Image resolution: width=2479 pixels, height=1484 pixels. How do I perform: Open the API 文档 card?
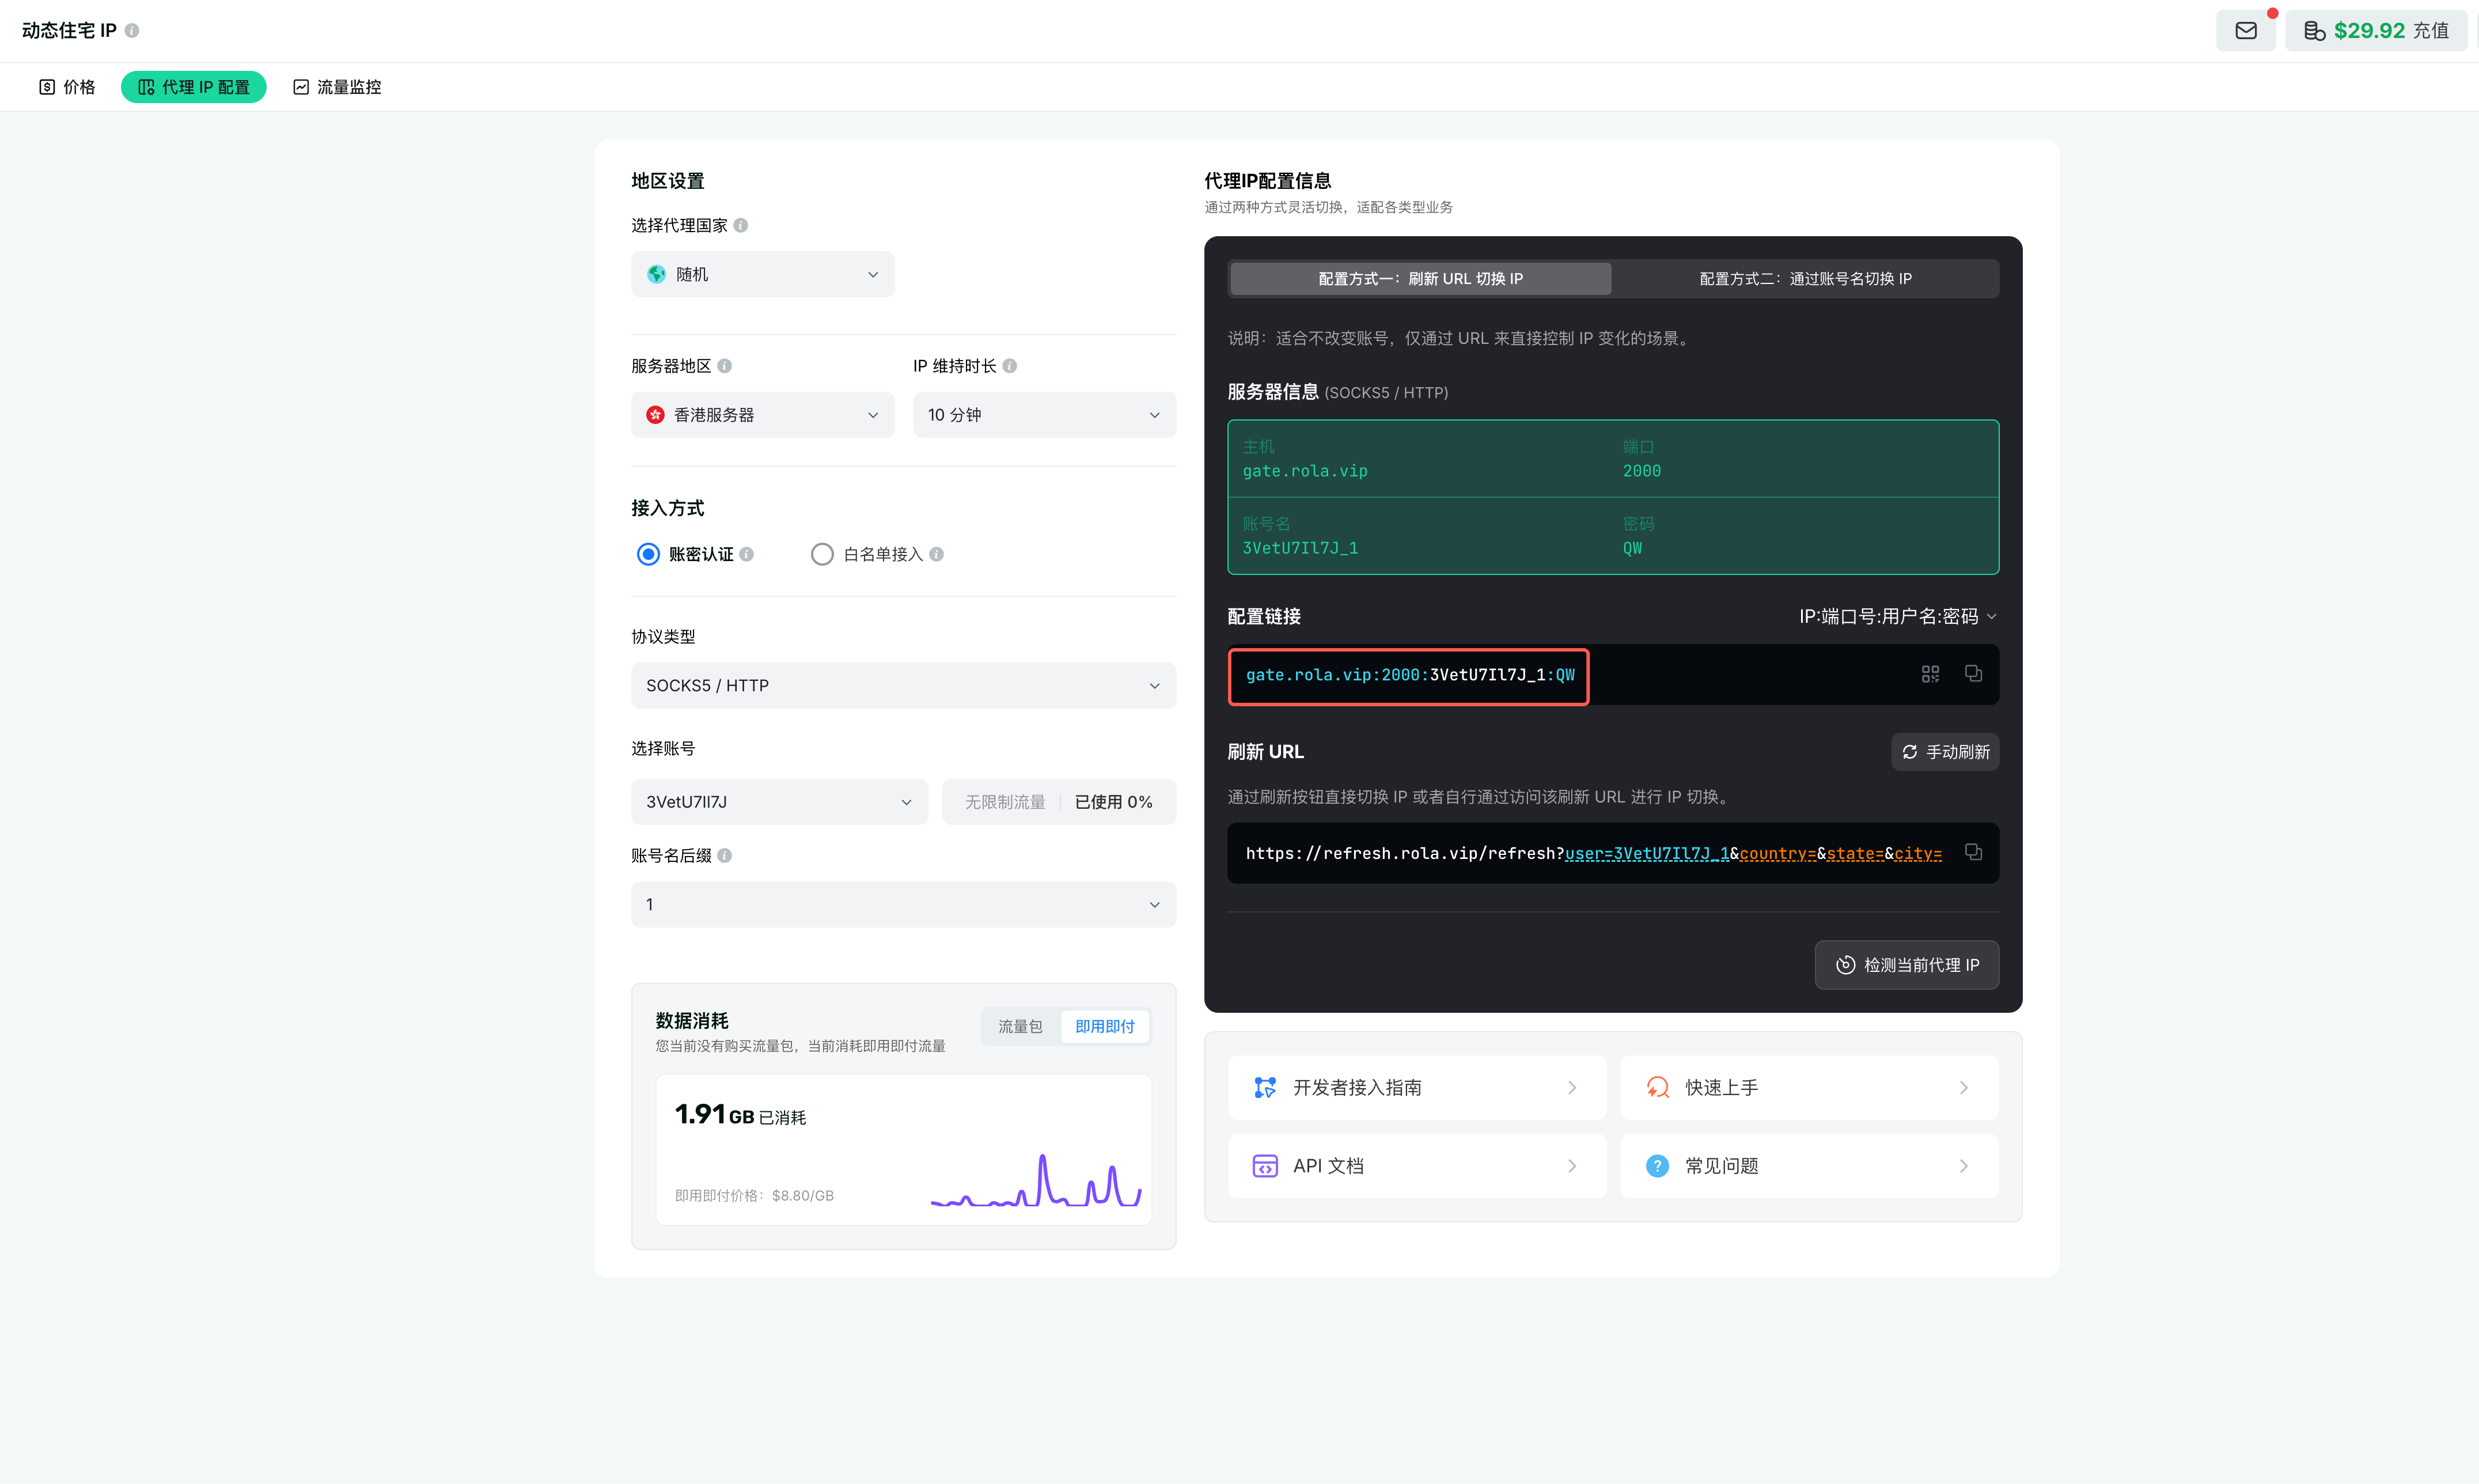click(x=1417, y=1166)
